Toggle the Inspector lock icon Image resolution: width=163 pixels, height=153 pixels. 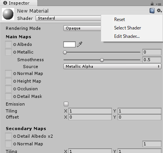point(152,4)
